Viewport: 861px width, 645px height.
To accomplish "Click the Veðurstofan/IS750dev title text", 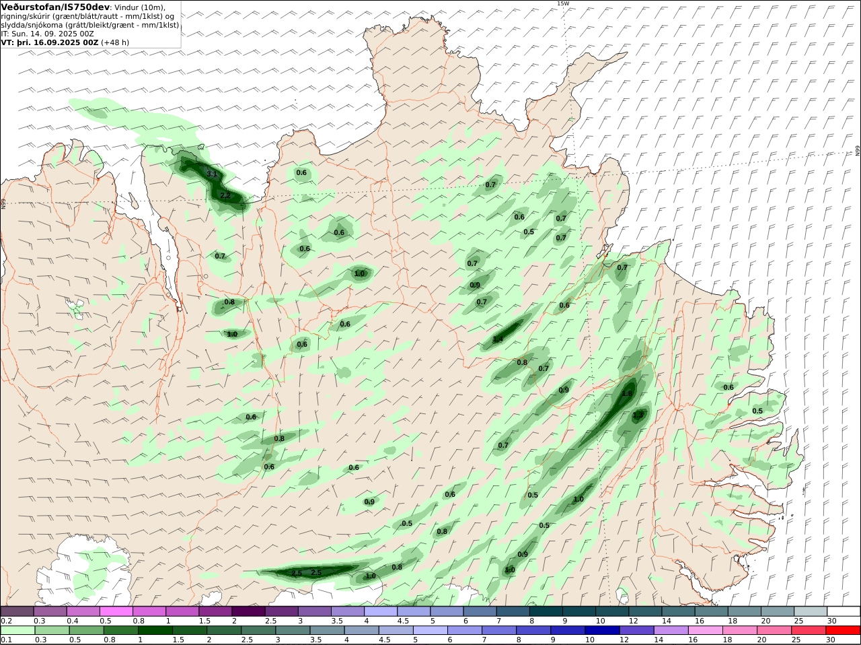I will point(55,7).
